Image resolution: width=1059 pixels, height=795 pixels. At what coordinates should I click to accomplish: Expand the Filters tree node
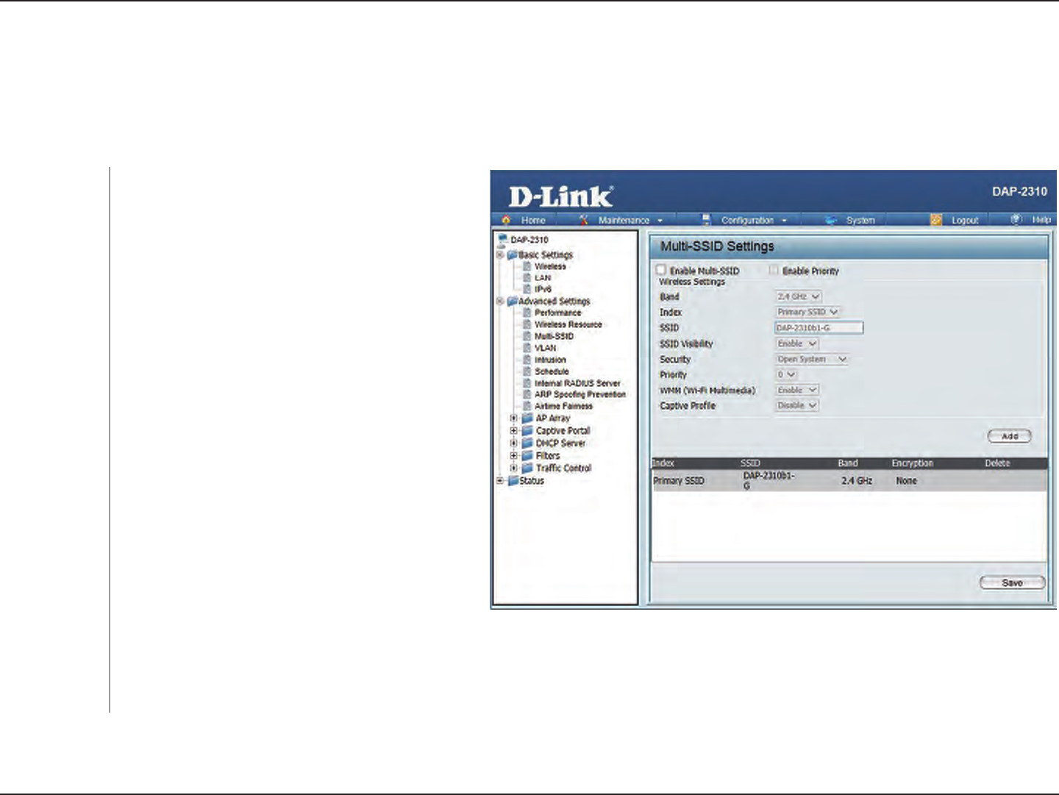tap(514, 455)
